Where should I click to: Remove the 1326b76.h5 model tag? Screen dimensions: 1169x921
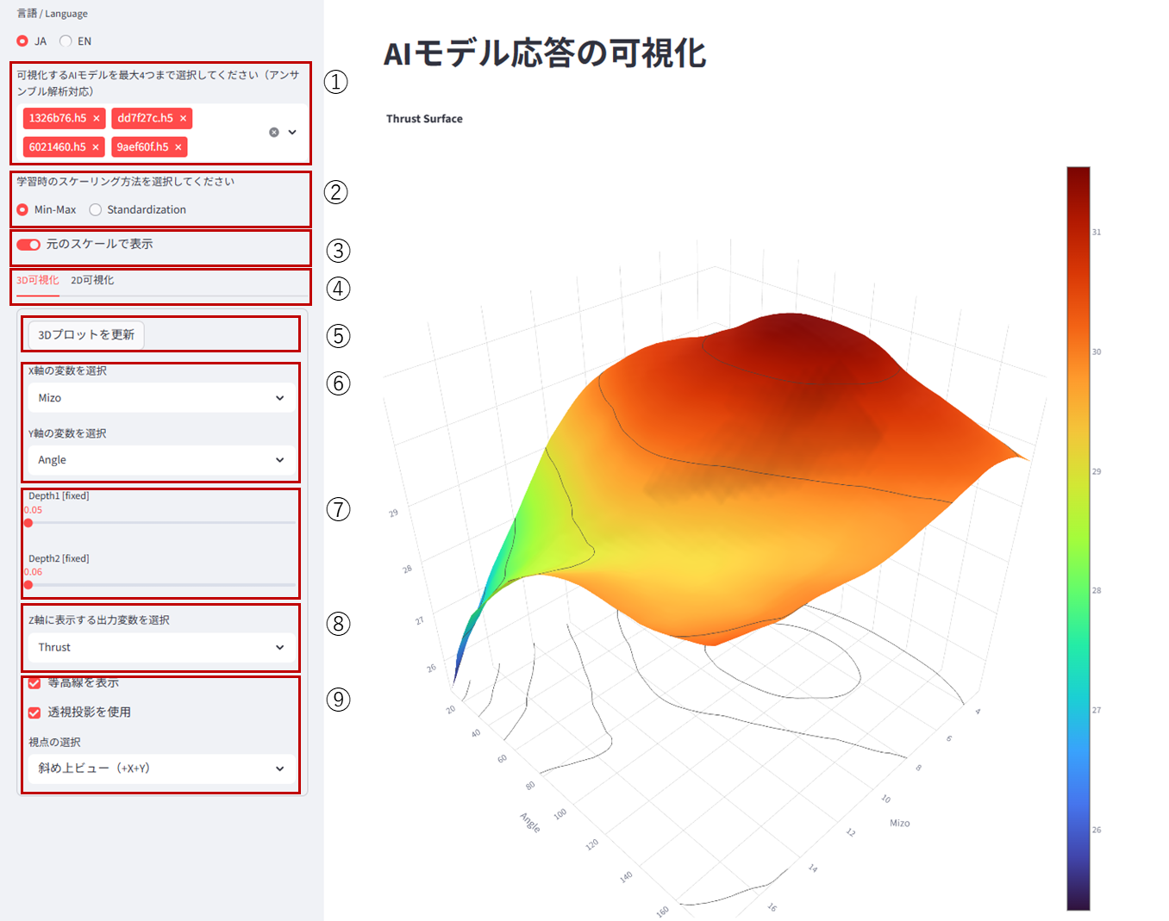pyautogui.click(x=97, y=119)
